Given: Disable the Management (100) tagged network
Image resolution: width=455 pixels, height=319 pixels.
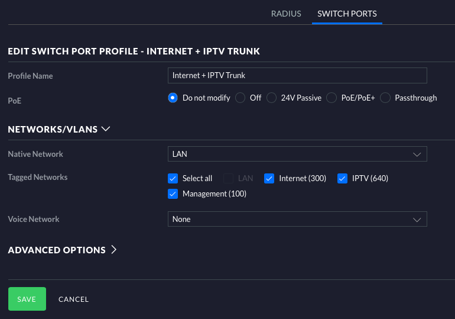Looking at the screenshot, I should [x=173, y=194].
